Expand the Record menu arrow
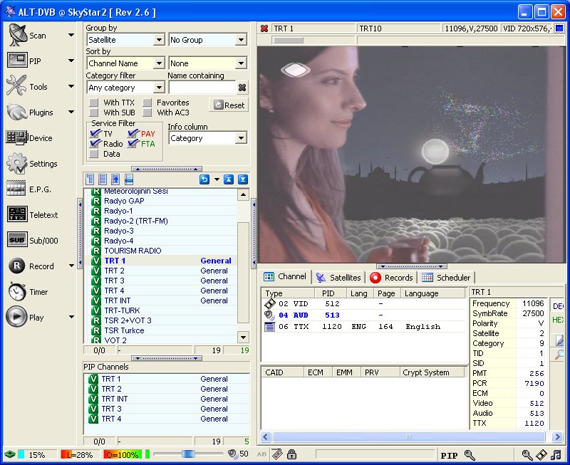The image size is (570, 465). pyautogui.click(x=71, y=266)
